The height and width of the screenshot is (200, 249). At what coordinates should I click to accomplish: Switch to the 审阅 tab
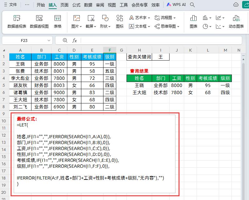[x=100, y=5]
